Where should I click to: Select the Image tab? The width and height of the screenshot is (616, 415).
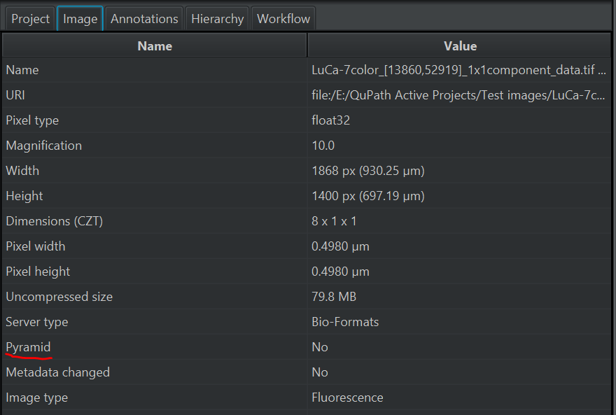79,18
